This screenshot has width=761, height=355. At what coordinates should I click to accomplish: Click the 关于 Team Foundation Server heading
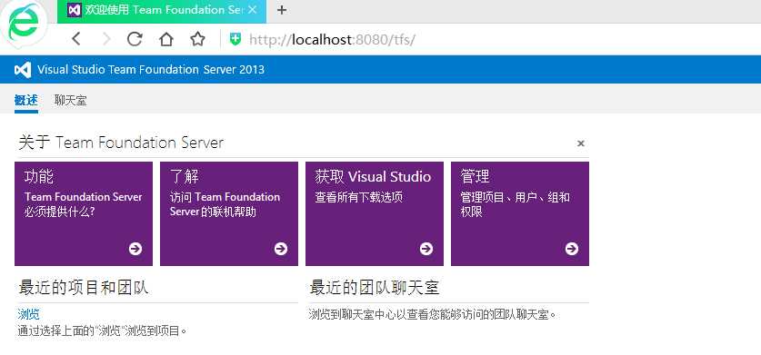[121, 143]
